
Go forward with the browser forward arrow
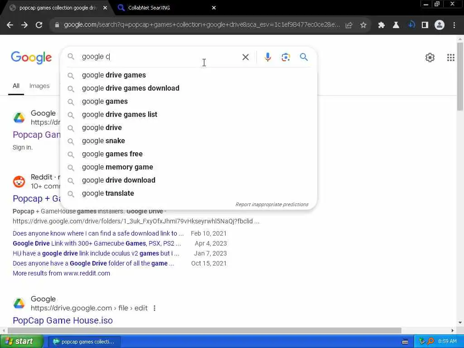tap(24, 25)
